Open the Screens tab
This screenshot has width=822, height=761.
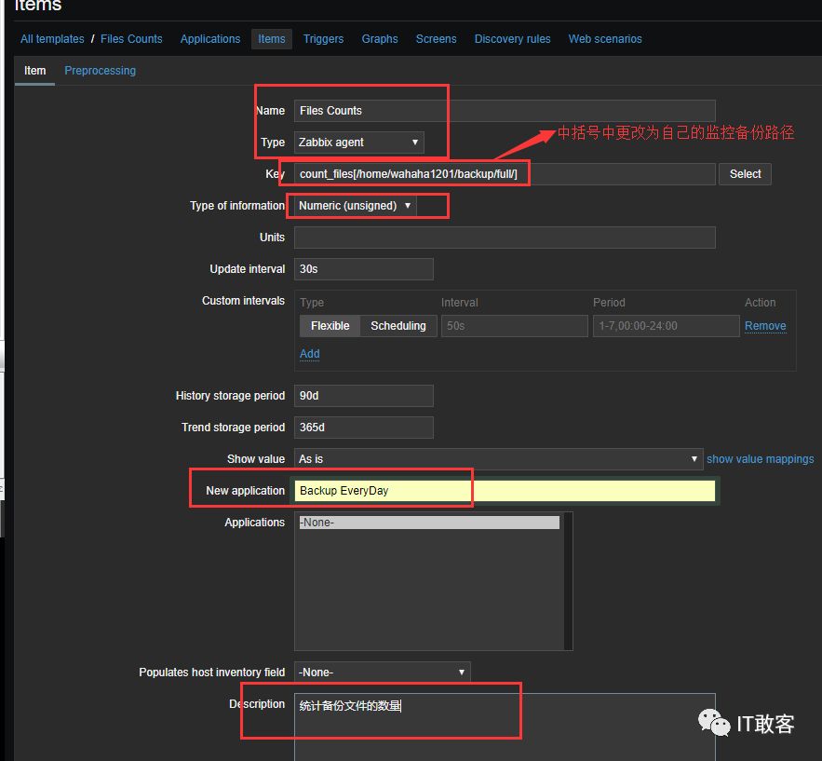437,39
